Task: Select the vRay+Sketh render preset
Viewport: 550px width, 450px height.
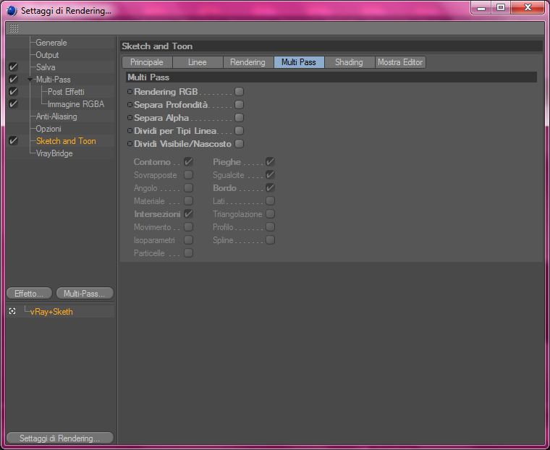Action: pos(51,312)
